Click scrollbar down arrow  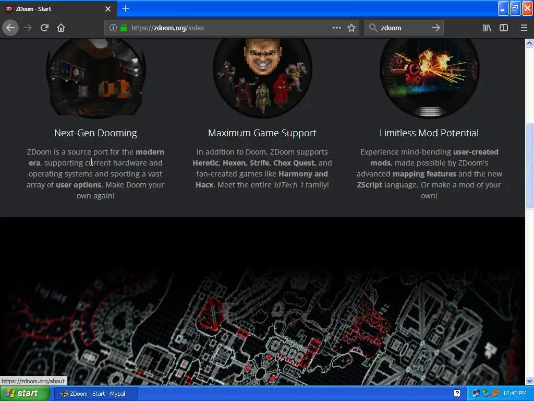point(529,381)
